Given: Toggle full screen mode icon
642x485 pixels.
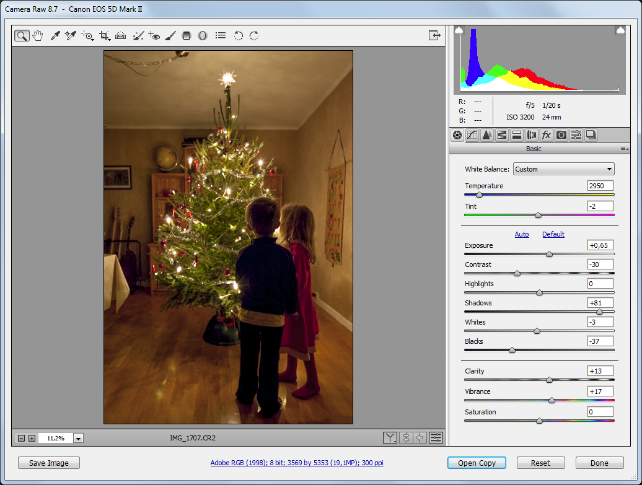Looking at the screenshot, I should pos(434,35).
